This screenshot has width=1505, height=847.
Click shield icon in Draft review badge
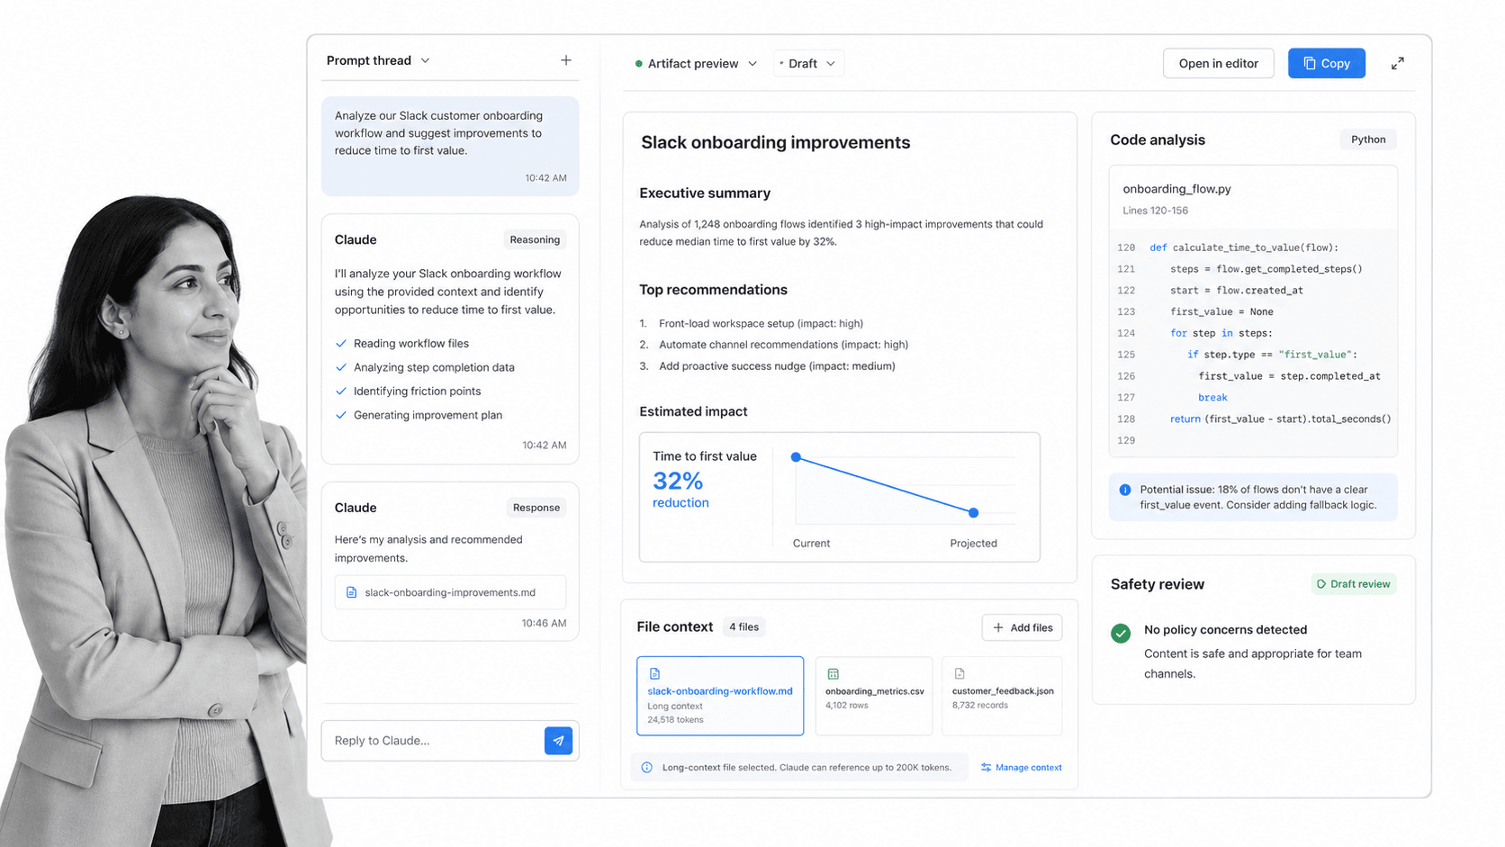click(x=1321, y=584)
